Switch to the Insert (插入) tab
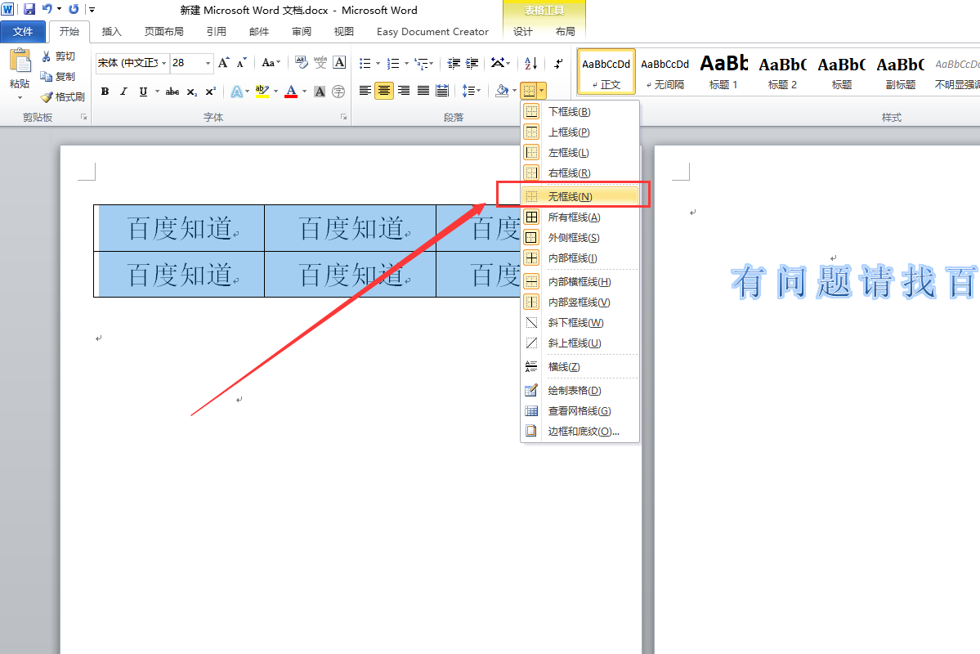Screen dimensions: 980x654 [x=111, y=31]
